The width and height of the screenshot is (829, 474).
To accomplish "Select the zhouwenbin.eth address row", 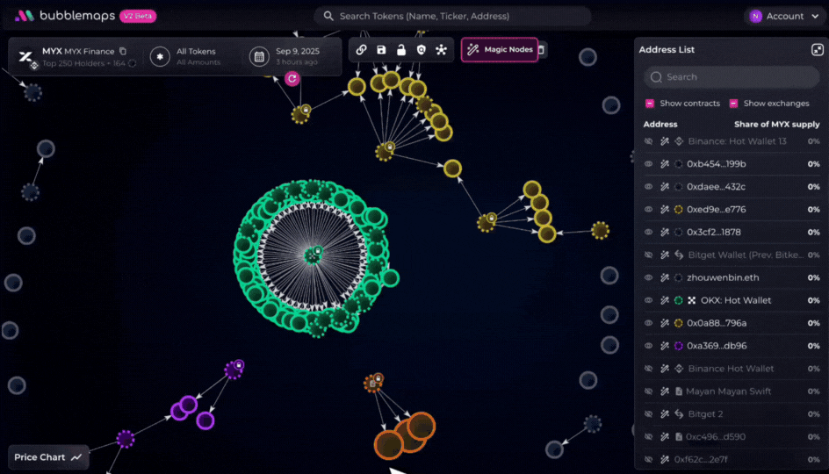I will pyautogui.click(x=732, y=277).
